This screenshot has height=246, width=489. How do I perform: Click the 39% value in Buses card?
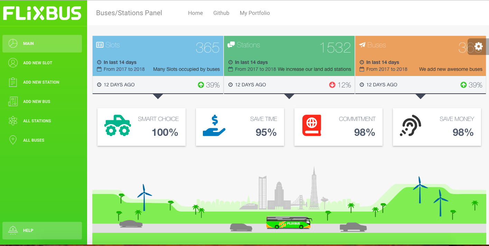pyautogui.click(x=476, y=85)
